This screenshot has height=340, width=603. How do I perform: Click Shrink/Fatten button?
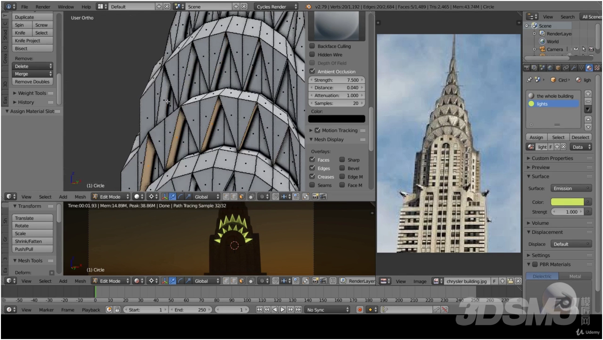point(32,241)
